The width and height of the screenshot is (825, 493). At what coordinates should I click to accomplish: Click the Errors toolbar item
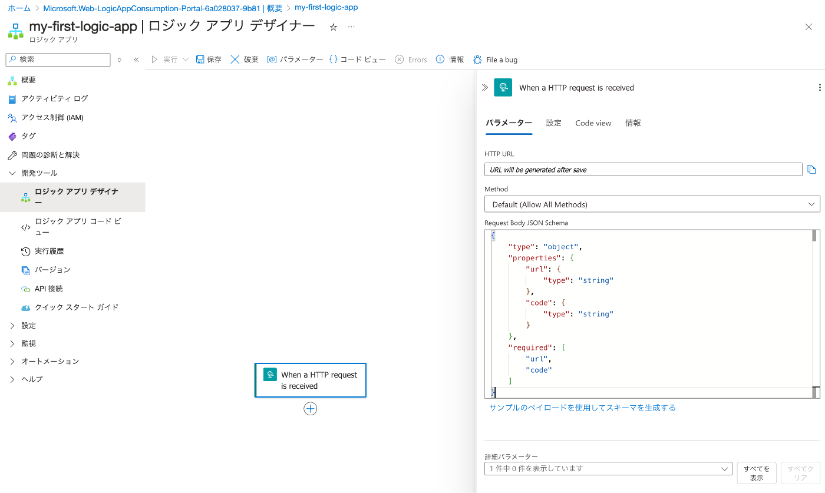pos(411,59)
